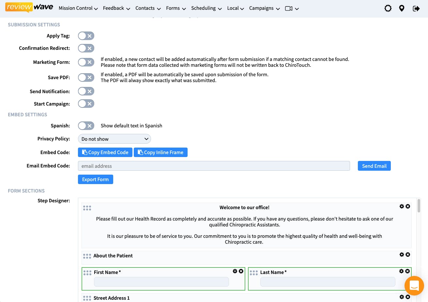Open the Forms menu

pos(176,8)
